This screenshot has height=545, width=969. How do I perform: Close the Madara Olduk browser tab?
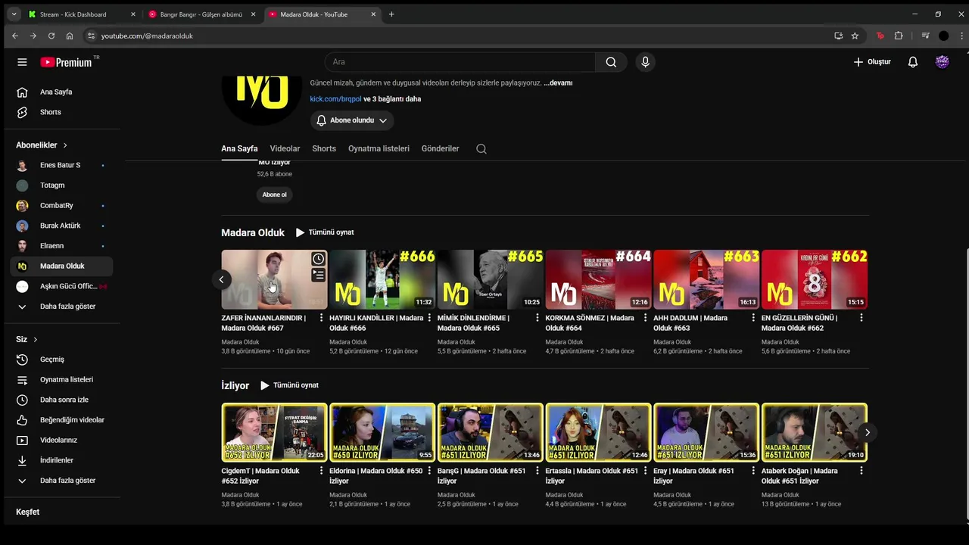point(373,14)
